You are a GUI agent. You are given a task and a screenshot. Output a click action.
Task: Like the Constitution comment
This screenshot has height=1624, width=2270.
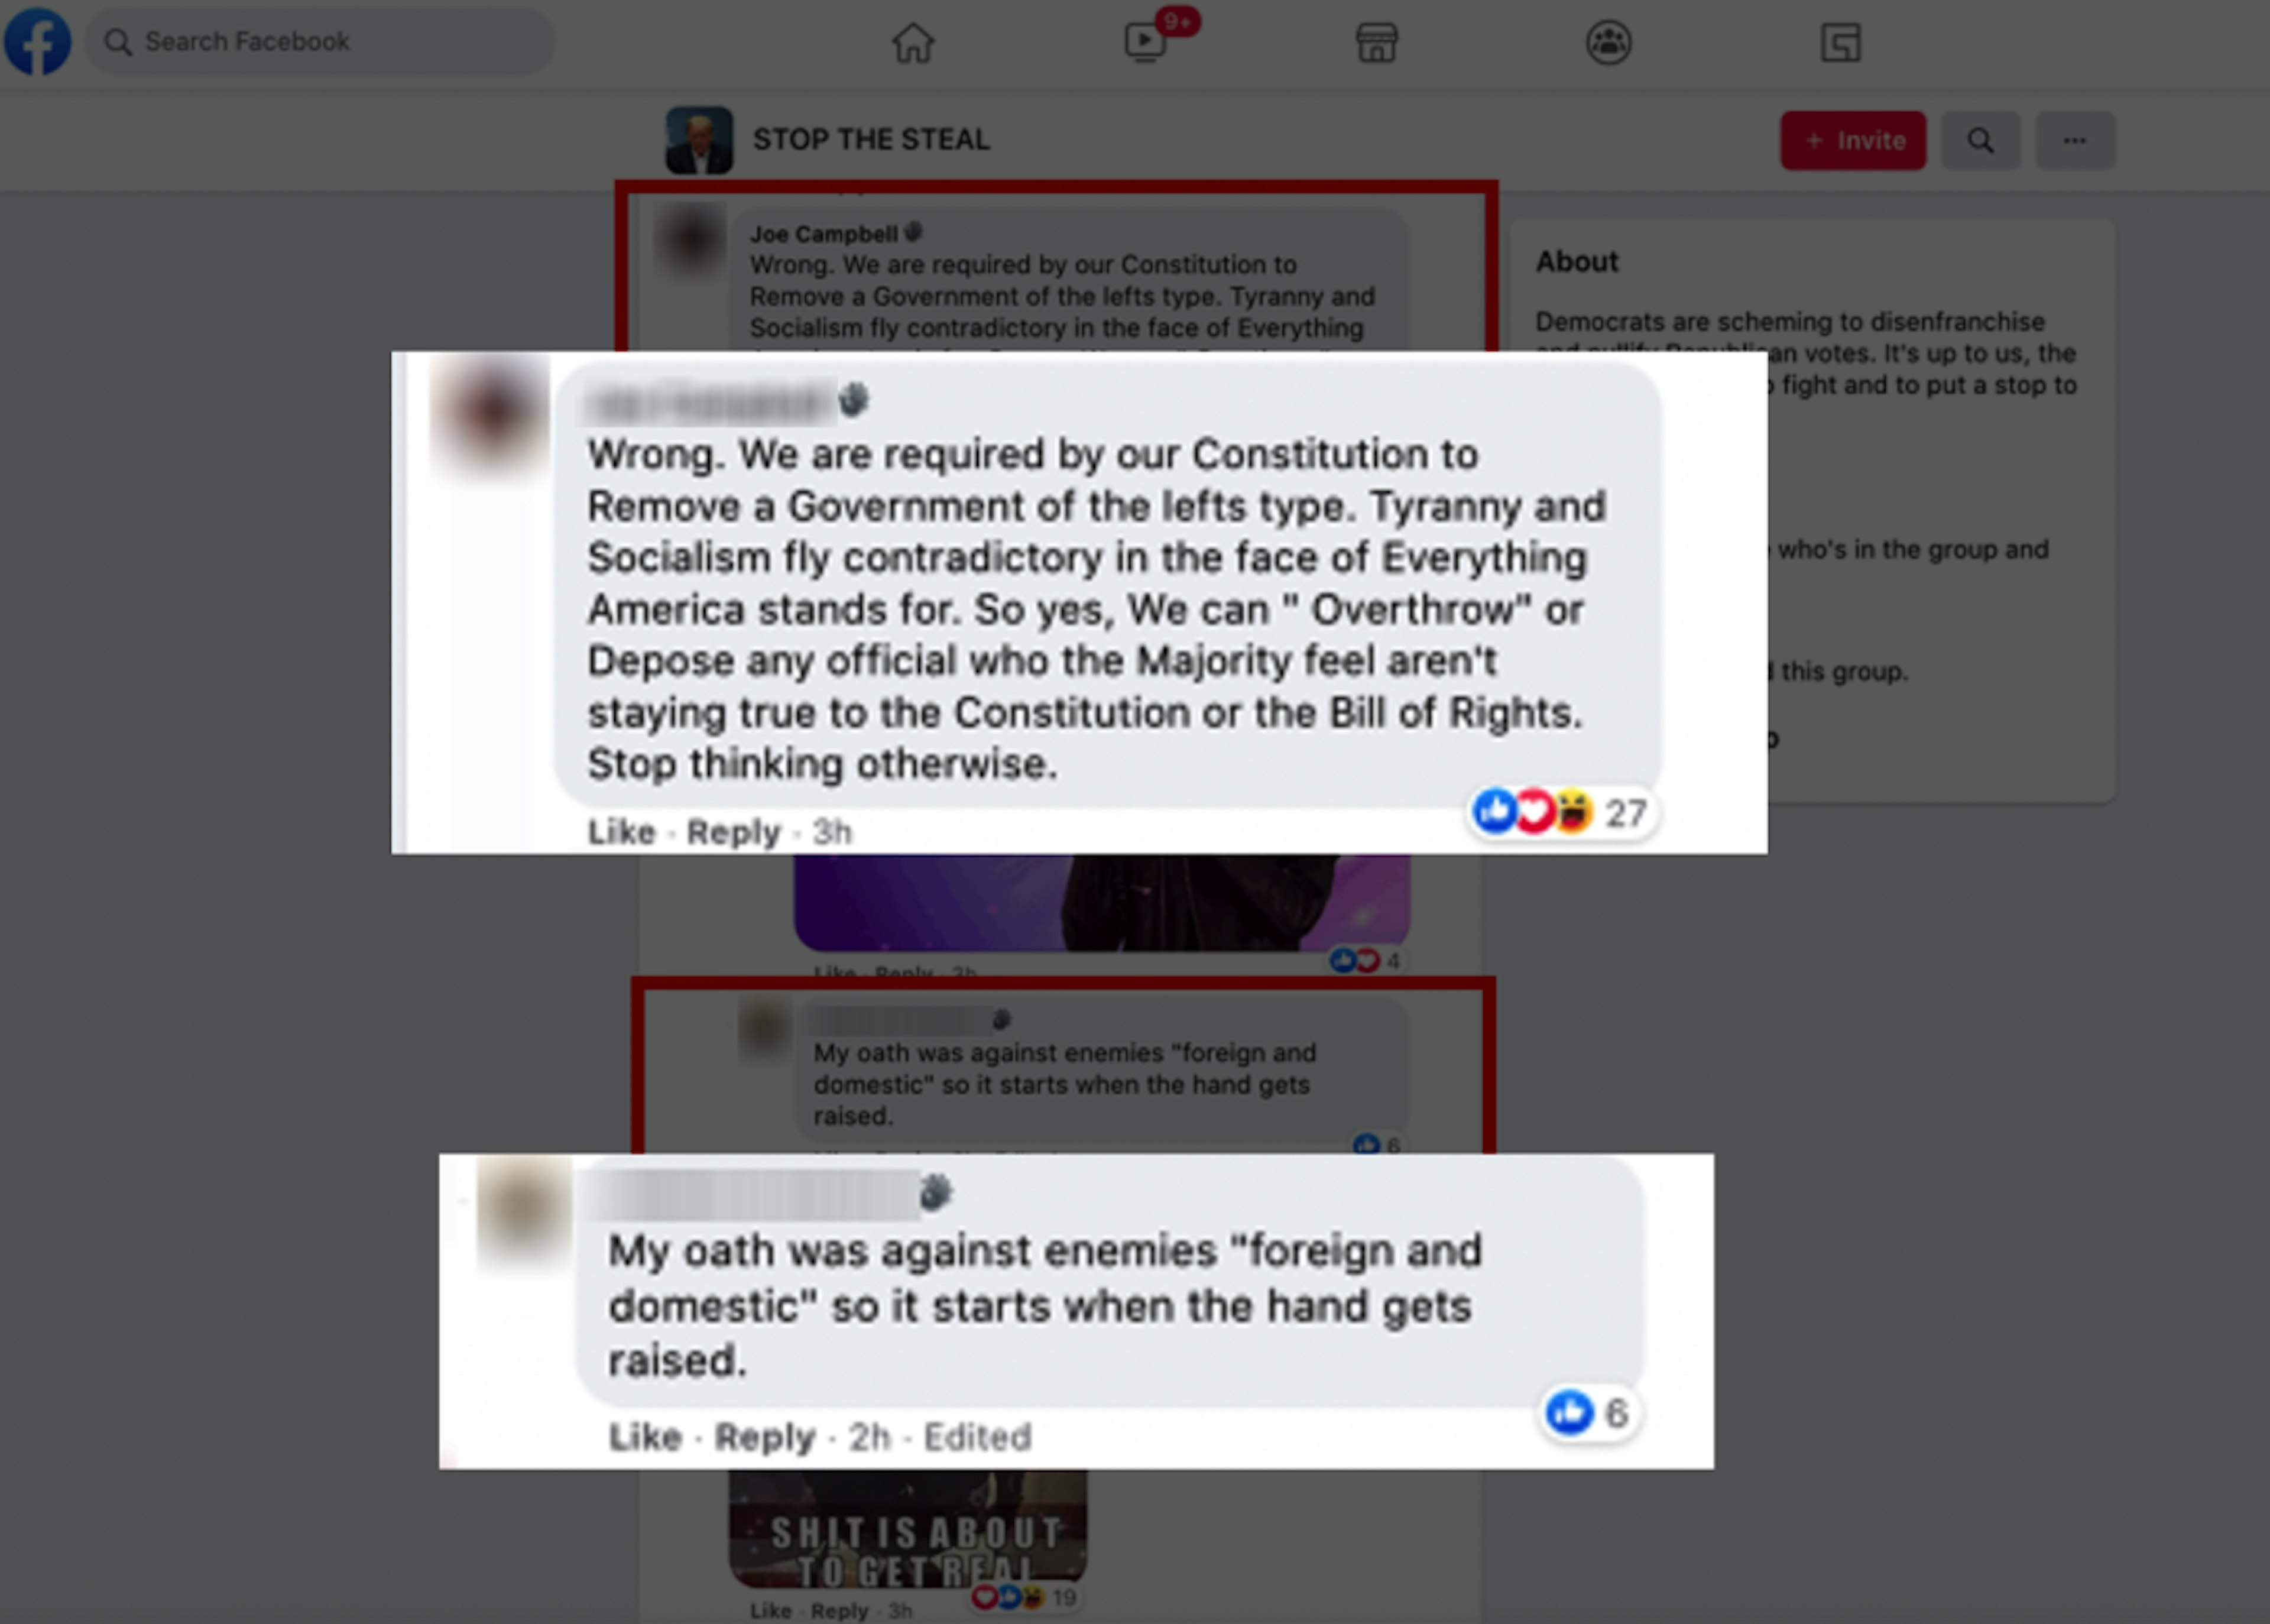(x=621, y=832)
